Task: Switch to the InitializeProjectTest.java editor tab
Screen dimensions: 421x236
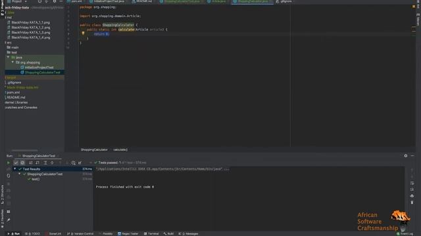Action: pyautogui.click(x=107, y=1)
